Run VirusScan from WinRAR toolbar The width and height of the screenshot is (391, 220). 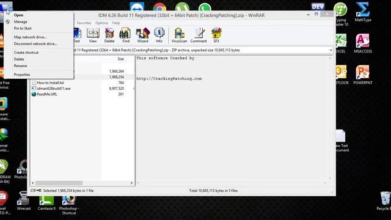click(x=179, y=35)
